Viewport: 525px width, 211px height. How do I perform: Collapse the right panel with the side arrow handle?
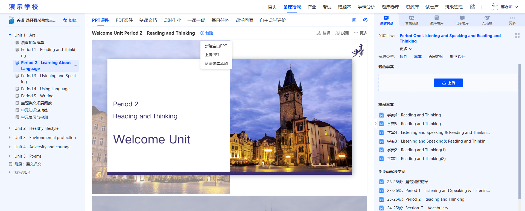(x=376, y=123)
